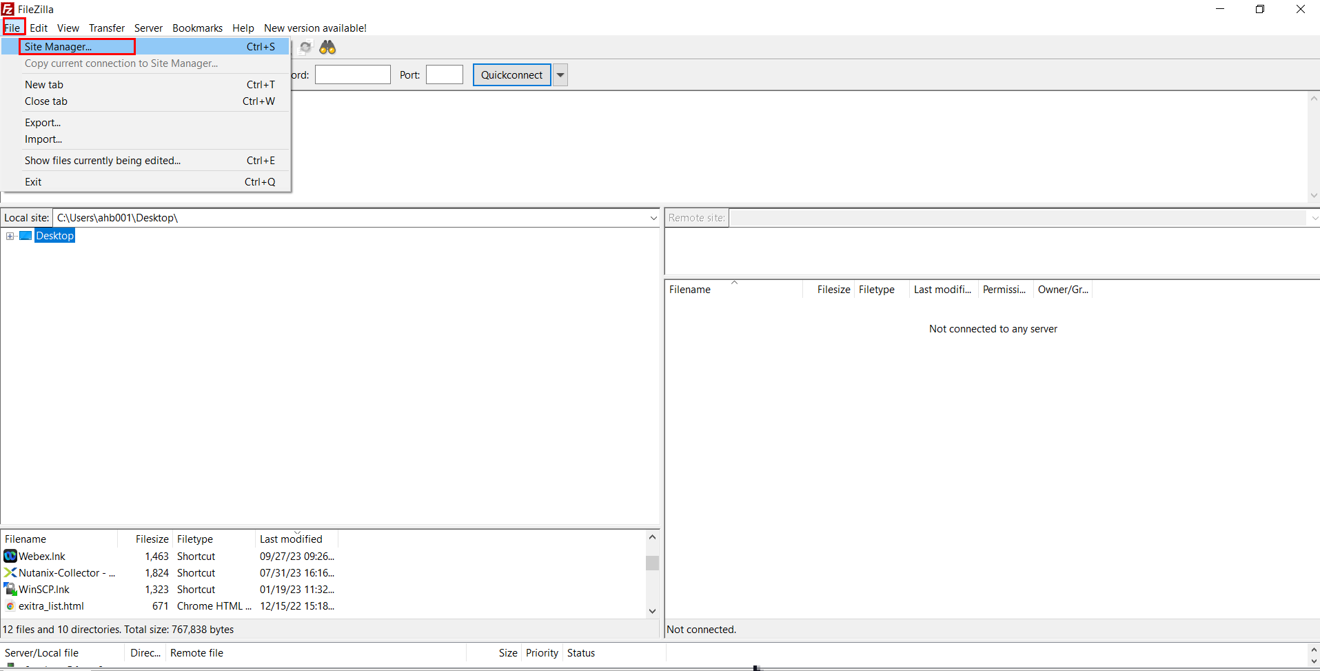Open the Bookmarks menu
Viewport: 1320px width, 671px height.
coord(197,28)
